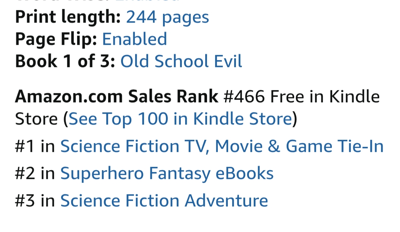Click the #1 ranking number

(x=25, y=146)
